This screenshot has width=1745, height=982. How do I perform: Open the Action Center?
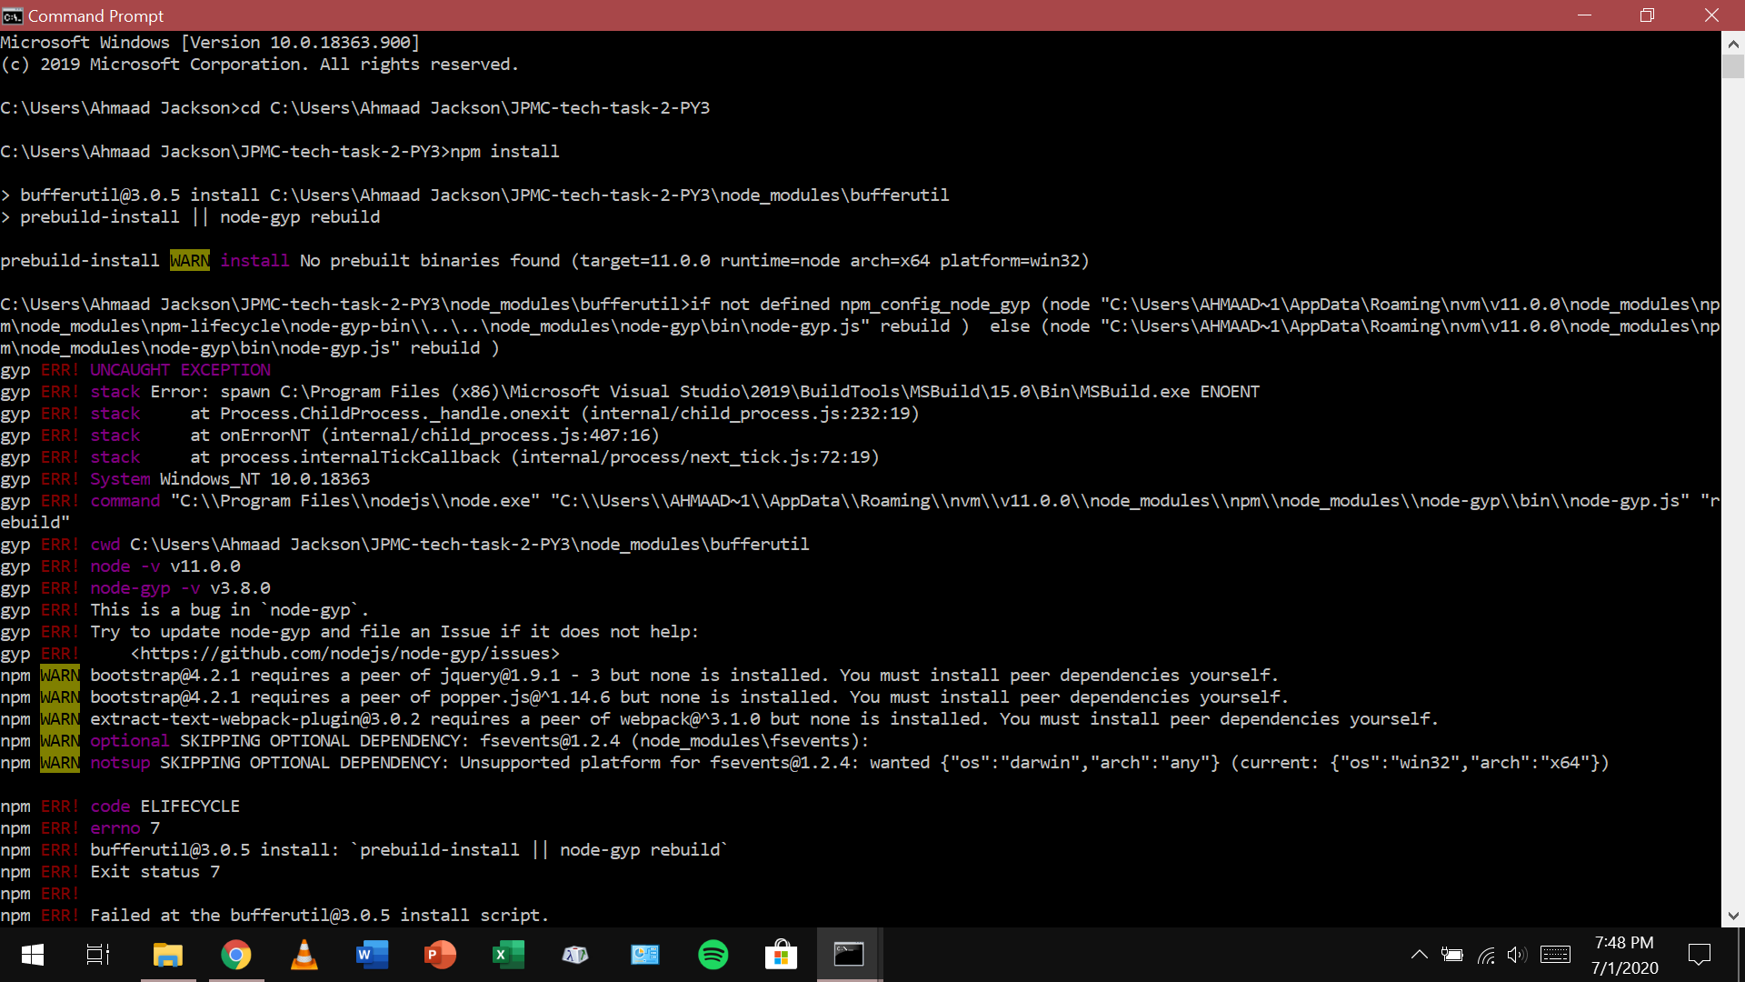[x=1700, y=955]
